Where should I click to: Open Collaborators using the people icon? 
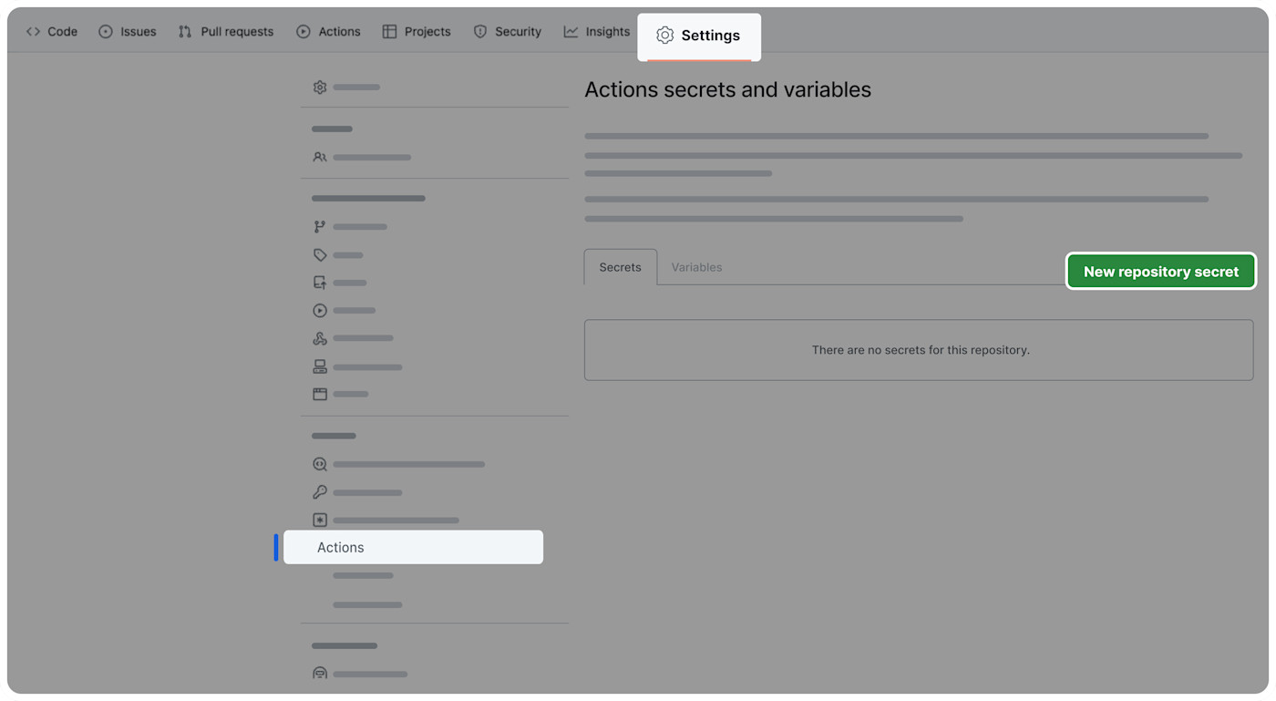click(320, 157)
